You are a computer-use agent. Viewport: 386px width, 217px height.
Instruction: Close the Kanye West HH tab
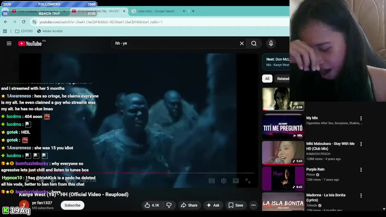[124, 11]
